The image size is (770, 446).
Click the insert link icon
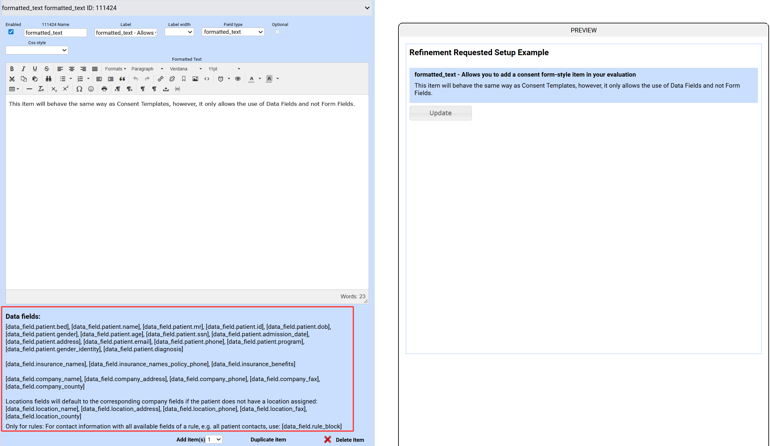click(160, 79)
